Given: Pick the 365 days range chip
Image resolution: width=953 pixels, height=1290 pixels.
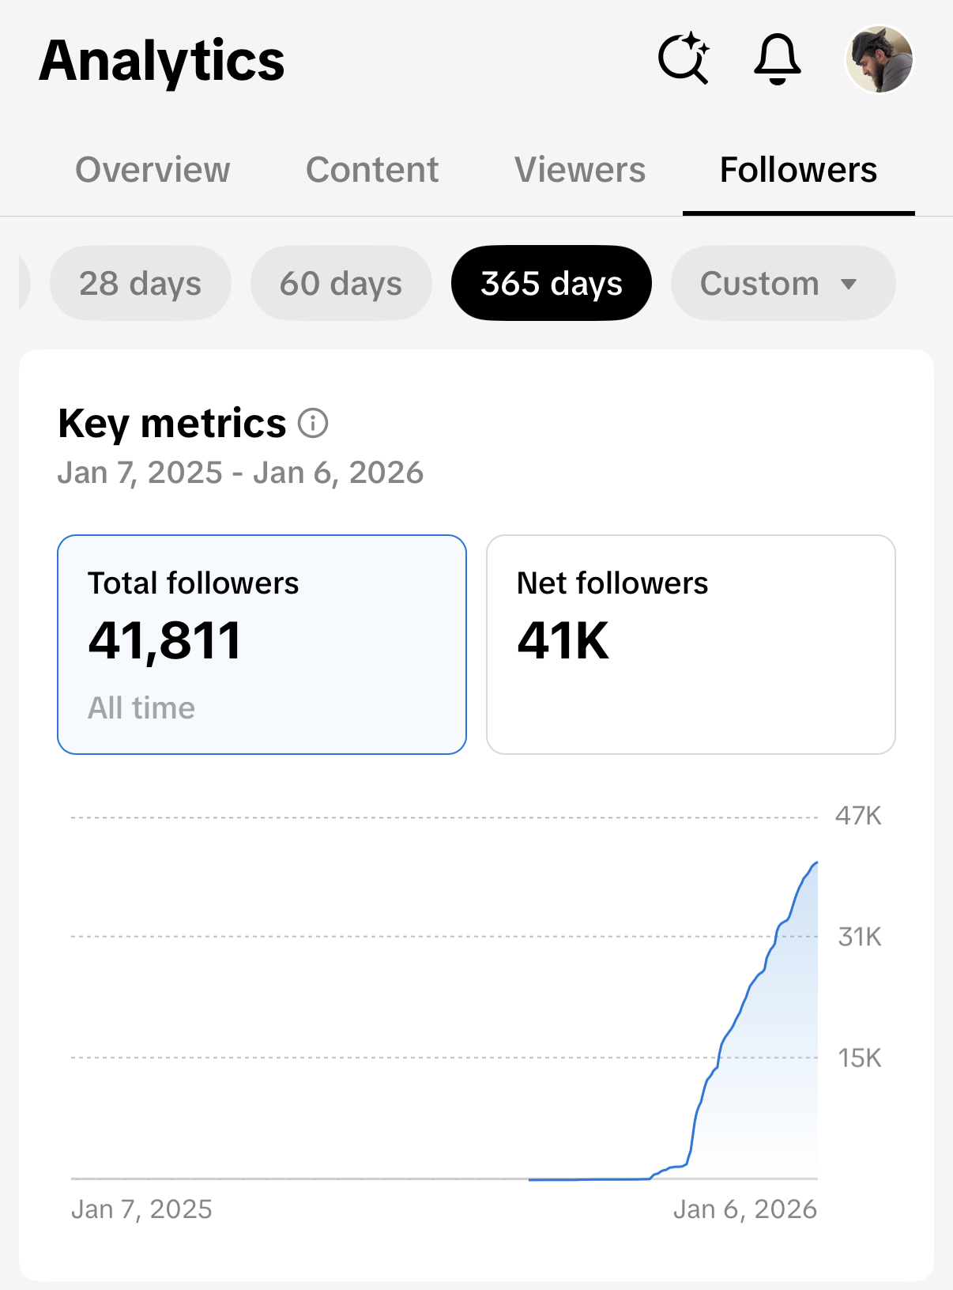Looking at the screenshot, I should [552, 283].
